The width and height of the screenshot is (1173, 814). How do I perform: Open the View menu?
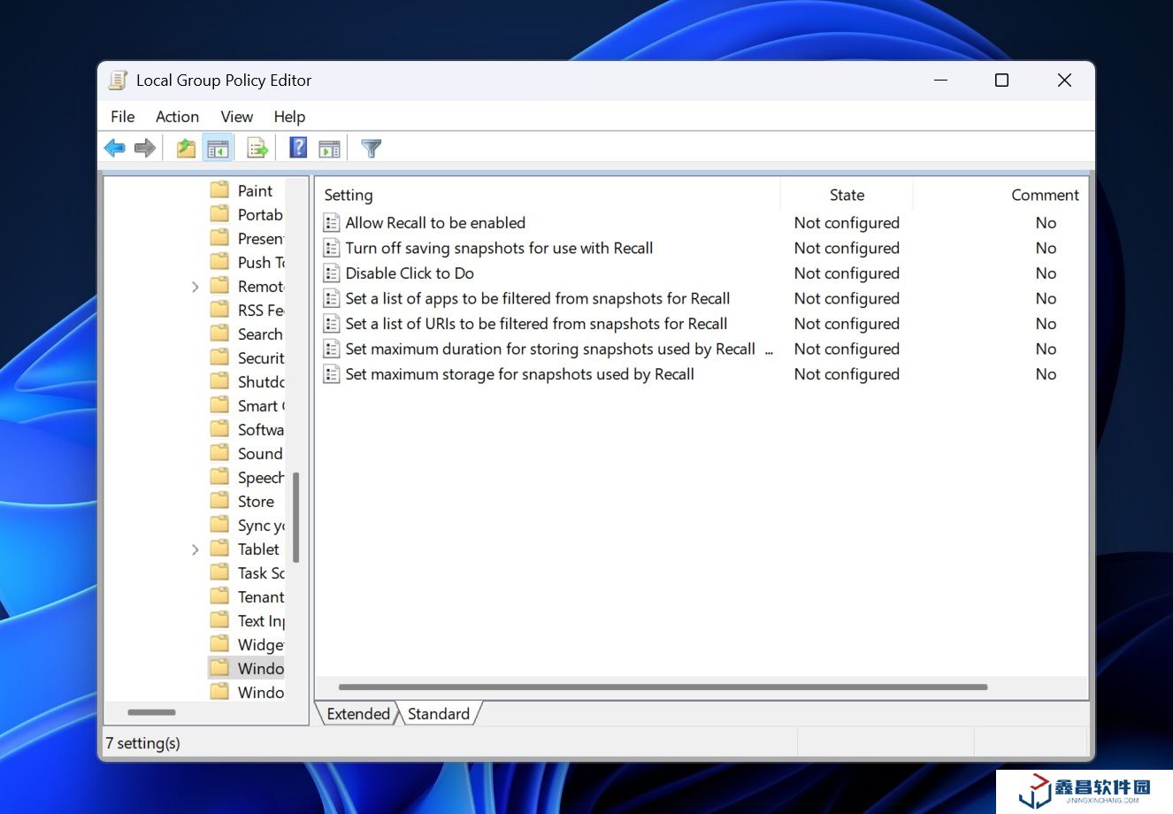pos(236,117)
